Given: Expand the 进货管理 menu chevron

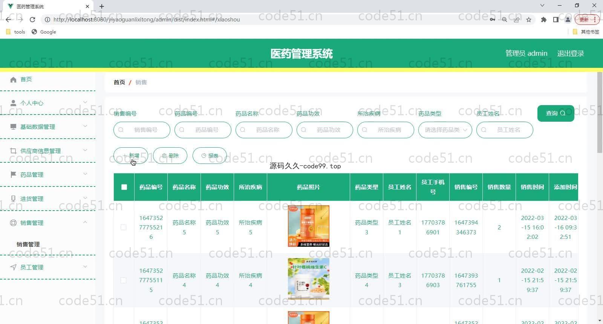Looking at the screenshot, I should [x=85, y=198].
